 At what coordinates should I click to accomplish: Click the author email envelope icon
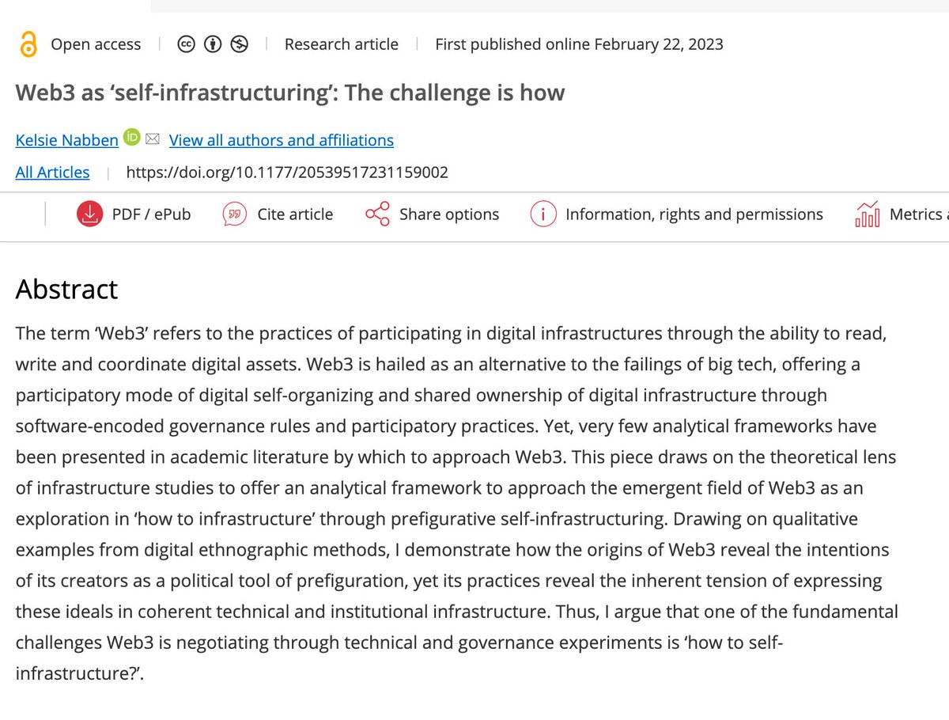153,139
